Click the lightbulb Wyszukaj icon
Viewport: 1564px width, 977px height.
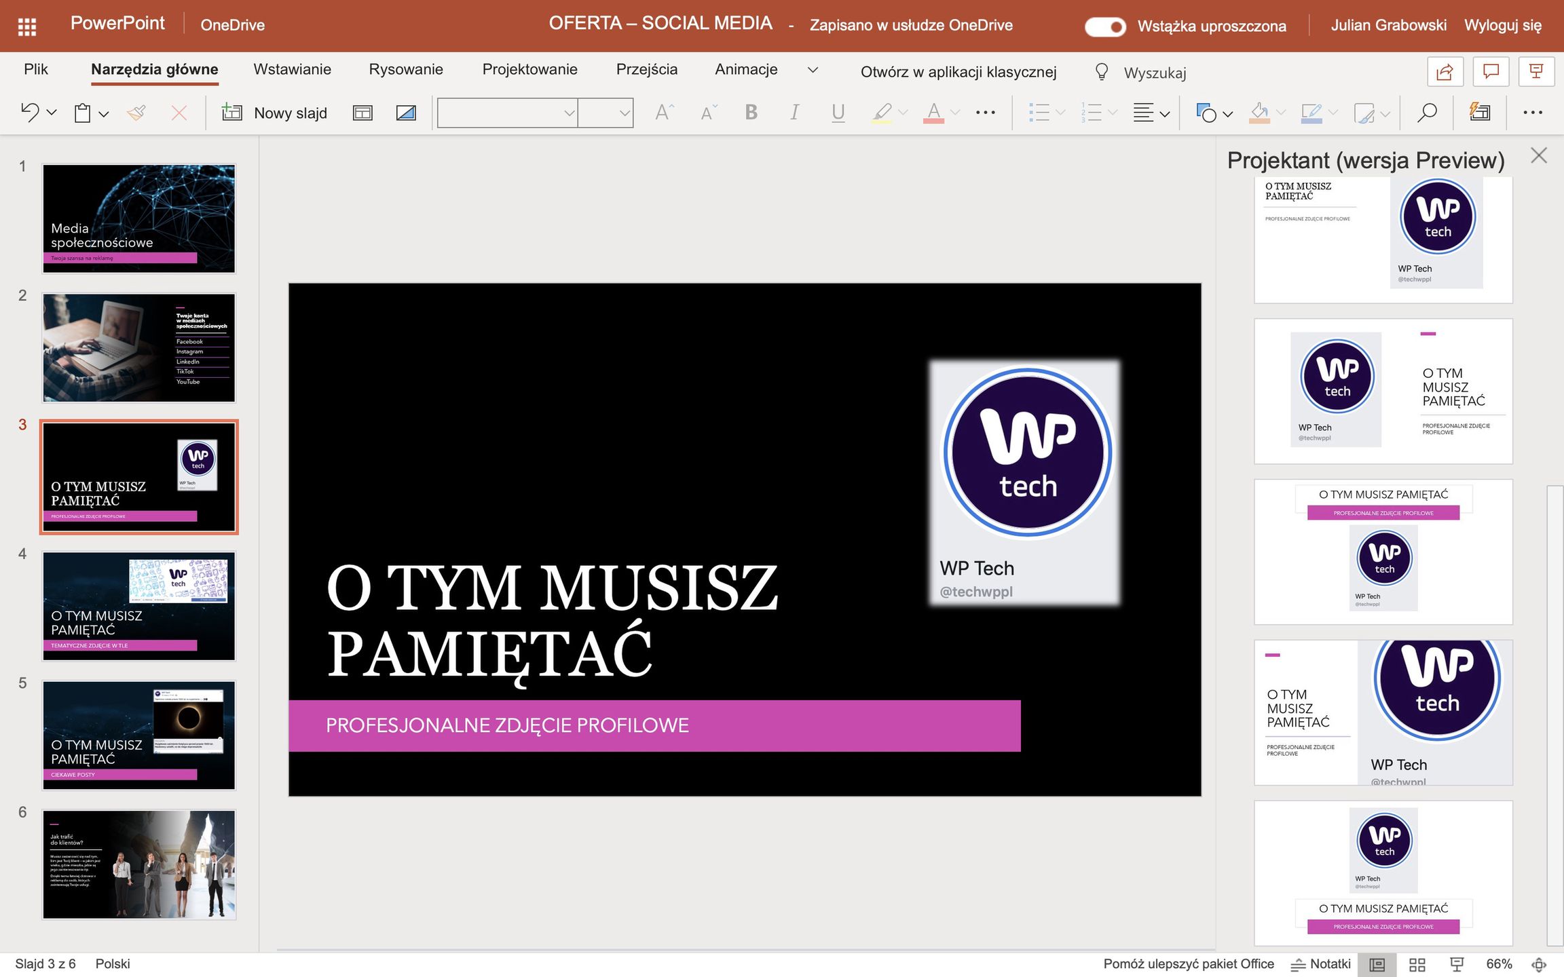(x=1102, y=72)
